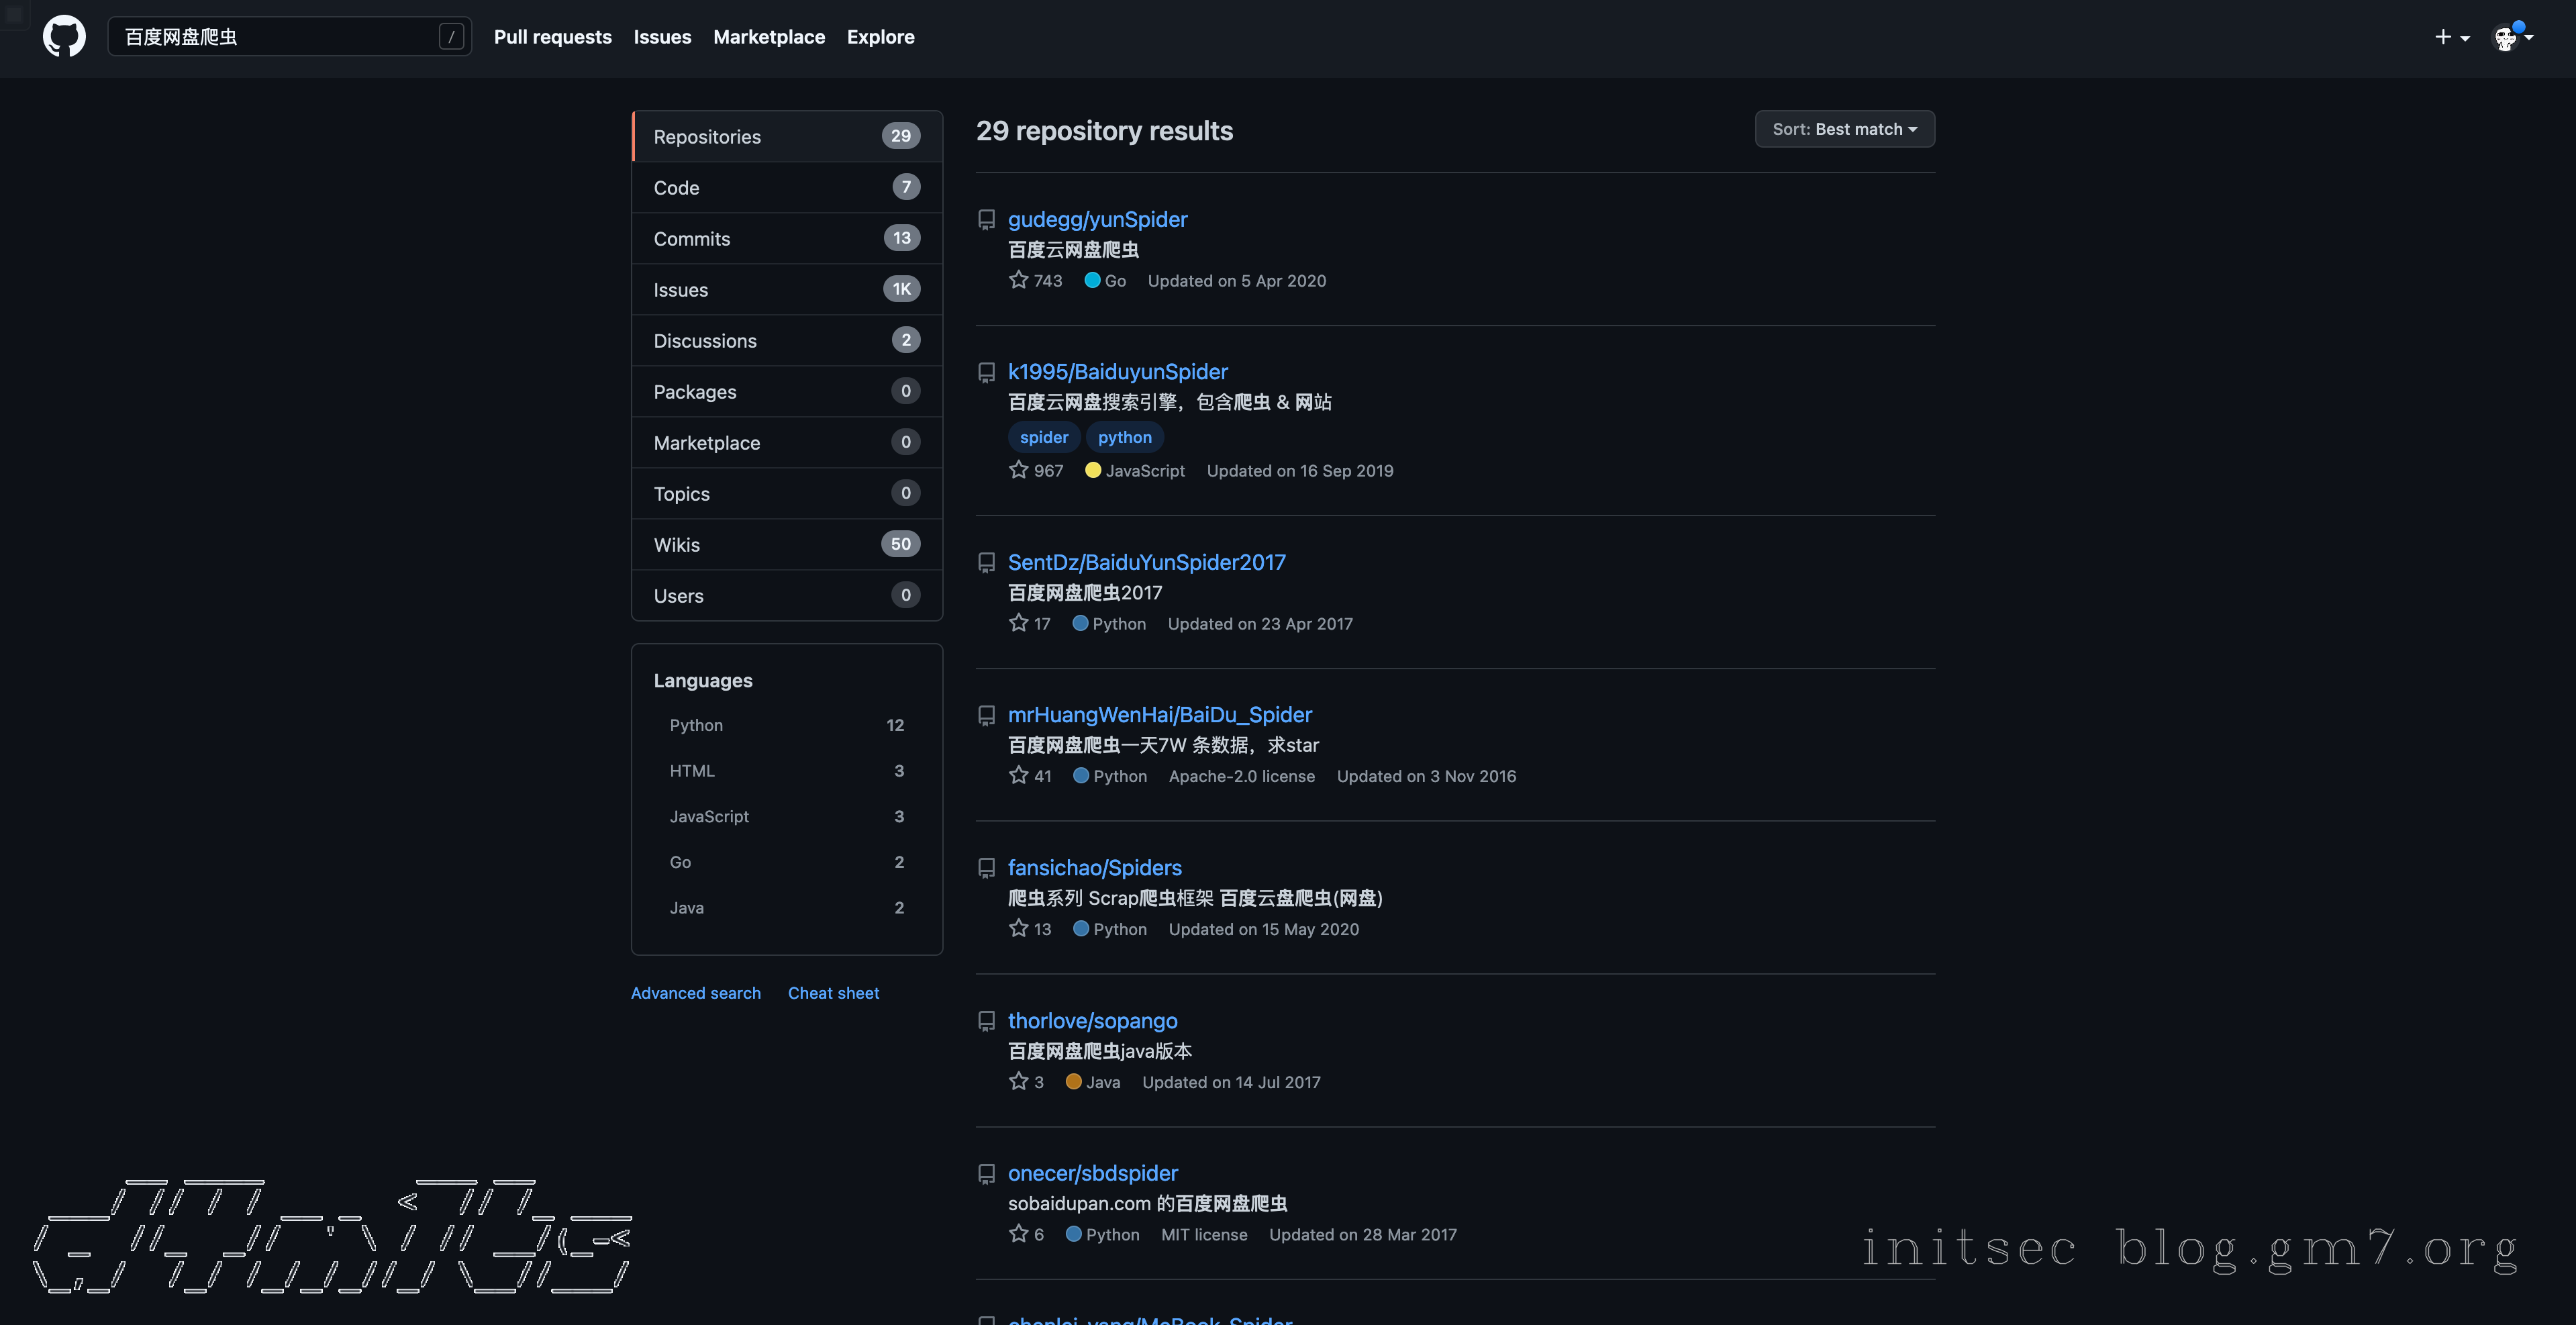Click the spider topic tag
The width and height of the screenshot is (2576, 1325).
click(x=1043, y=437)
